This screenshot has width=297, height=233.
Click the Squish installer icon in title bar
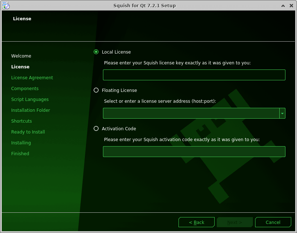pyautogui.click(x=6, y=5)
